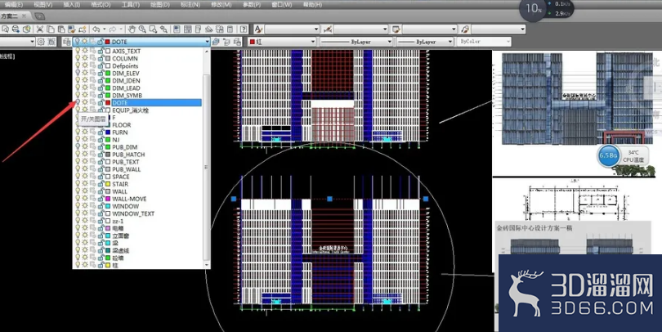Viewport: 662px width, 332px height.
Task: Switch to the 方案二 drawing tab
Action: pyautogui.click(x=9, y=16)
